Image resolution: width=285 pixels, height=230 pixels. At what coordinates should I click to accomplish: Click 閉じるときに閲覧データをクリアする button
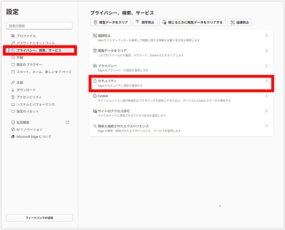click(192, 22)
